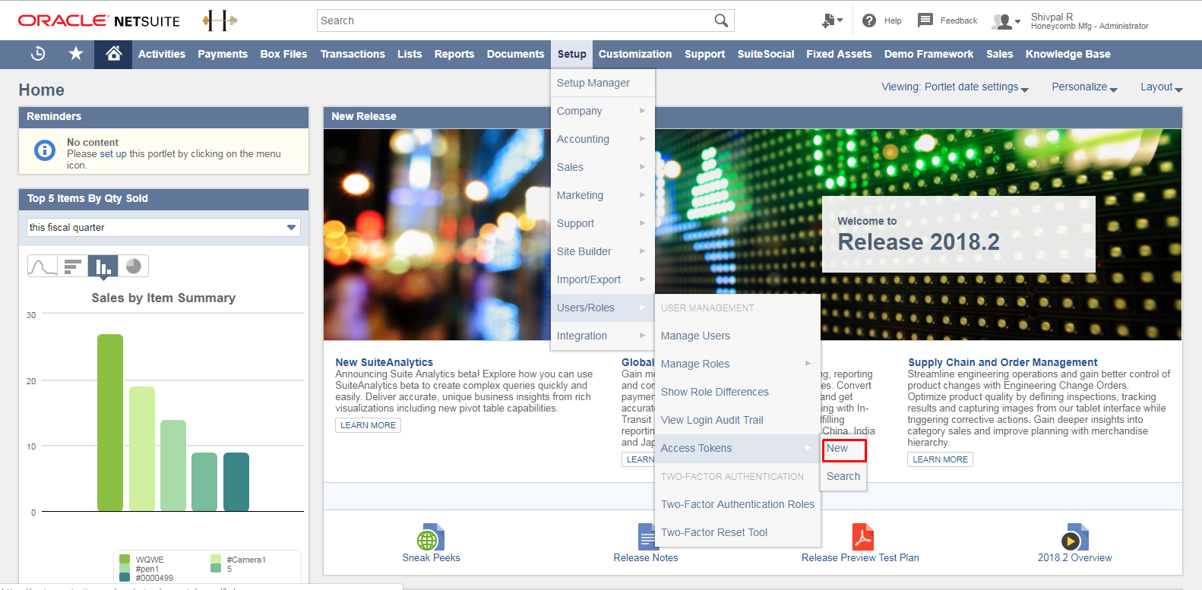This screenshot has width=1202, height=590.
Task: Open the Recent Records clock icon
Action: pyautogui.click(x=38, y=54)
